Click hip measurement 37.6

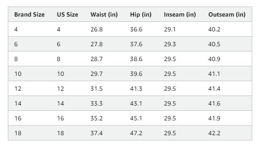click(136, 44)
